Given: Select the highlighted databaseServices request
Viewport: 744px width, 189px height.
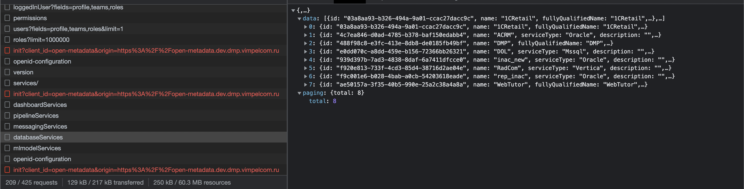Looking at the screenshot, I should tap(144, 137).
